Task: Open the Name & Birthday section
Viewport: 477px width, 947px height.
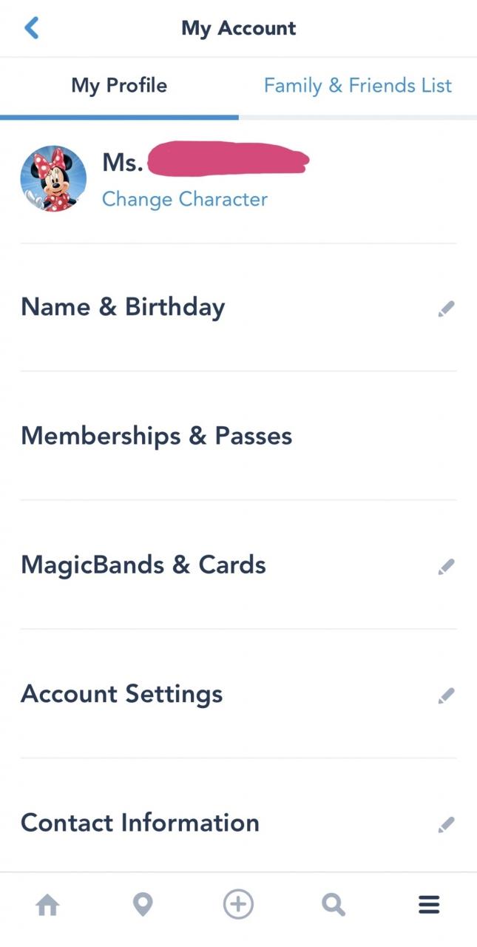Action: point(124,307)
